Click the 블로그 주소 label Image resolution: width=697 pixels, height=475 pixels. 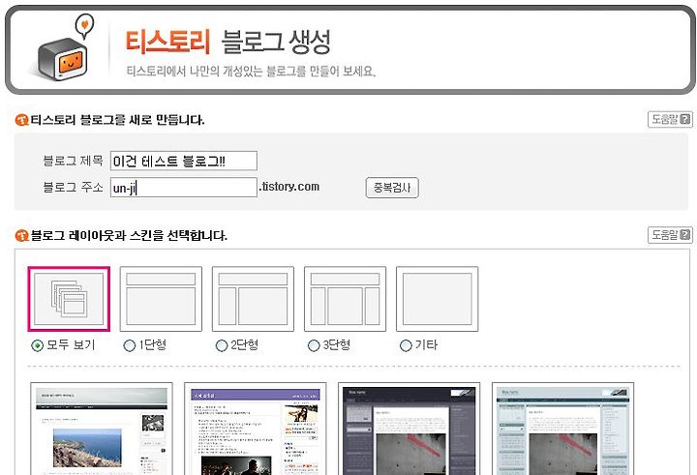click(x=73, y=187)
